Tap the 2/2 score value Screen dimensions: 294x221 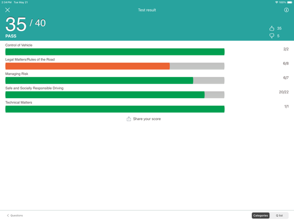(x=286, y=49)
